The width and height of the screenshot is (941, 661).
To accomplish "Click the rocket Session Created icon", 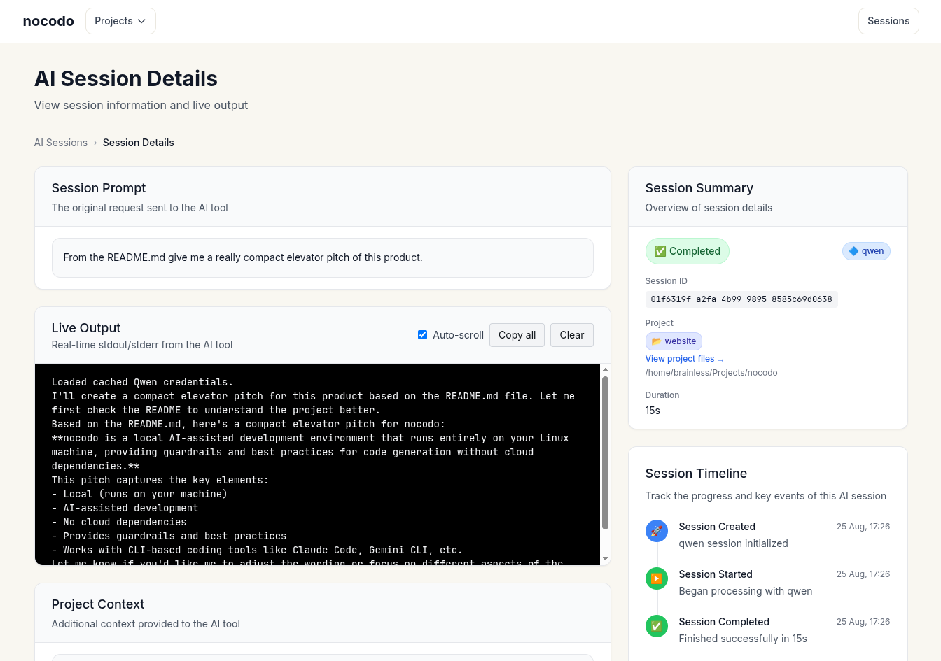I will point(656,531).
